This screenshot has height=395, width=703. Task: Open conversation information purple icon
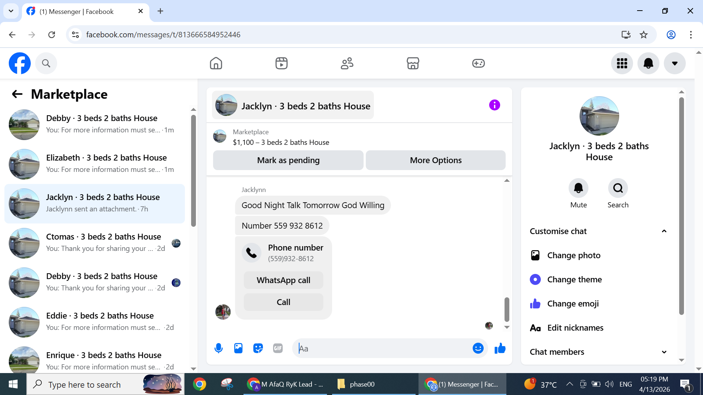495,105
